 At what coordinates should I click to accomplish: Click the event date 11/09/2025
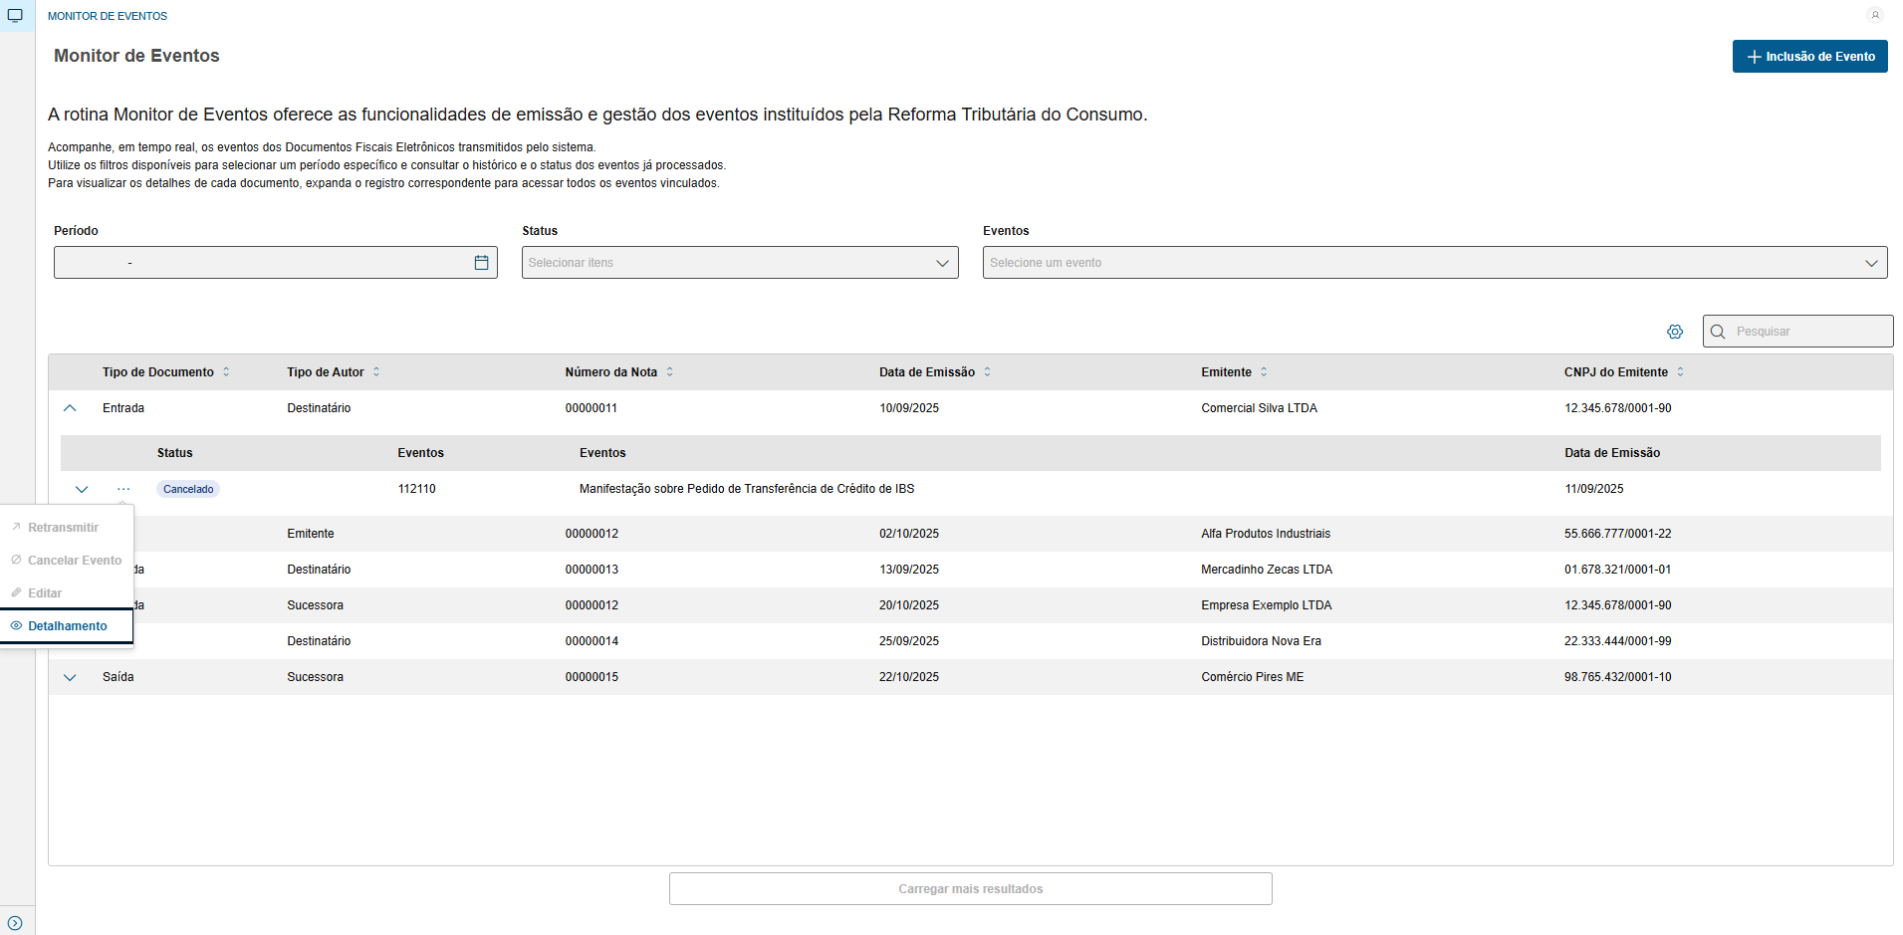point(1594,489)
